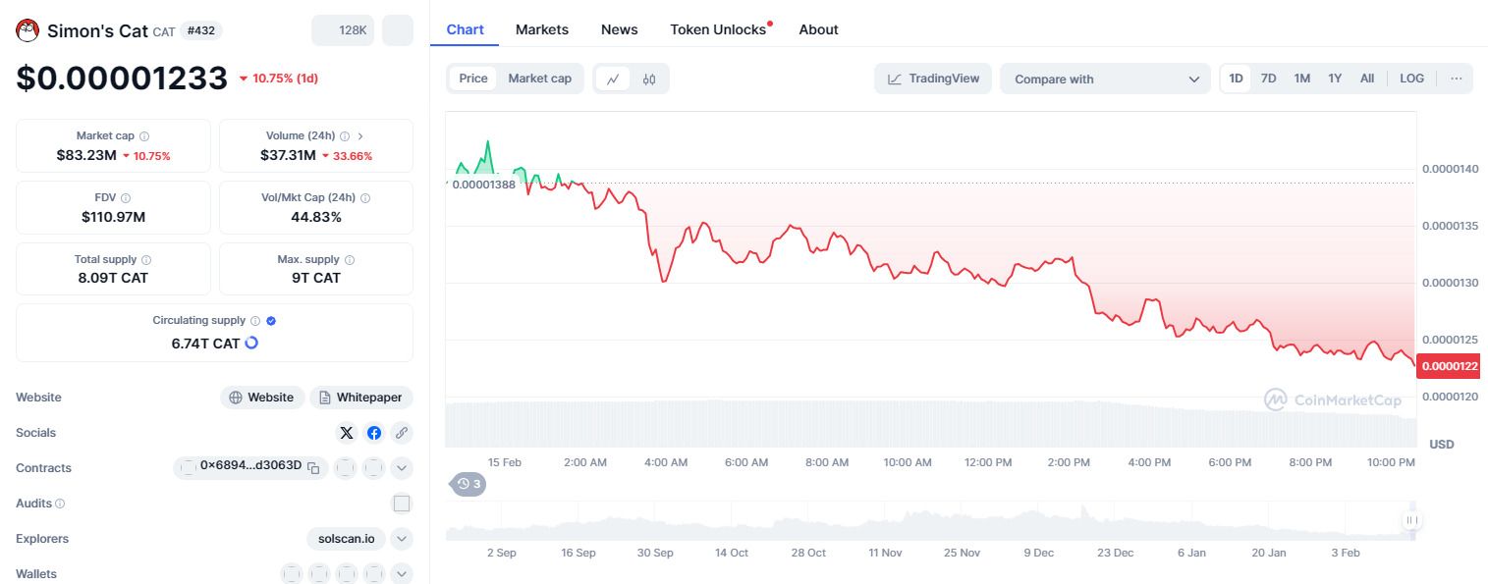Open the TradingView chart button

click(x=933, y=79)
